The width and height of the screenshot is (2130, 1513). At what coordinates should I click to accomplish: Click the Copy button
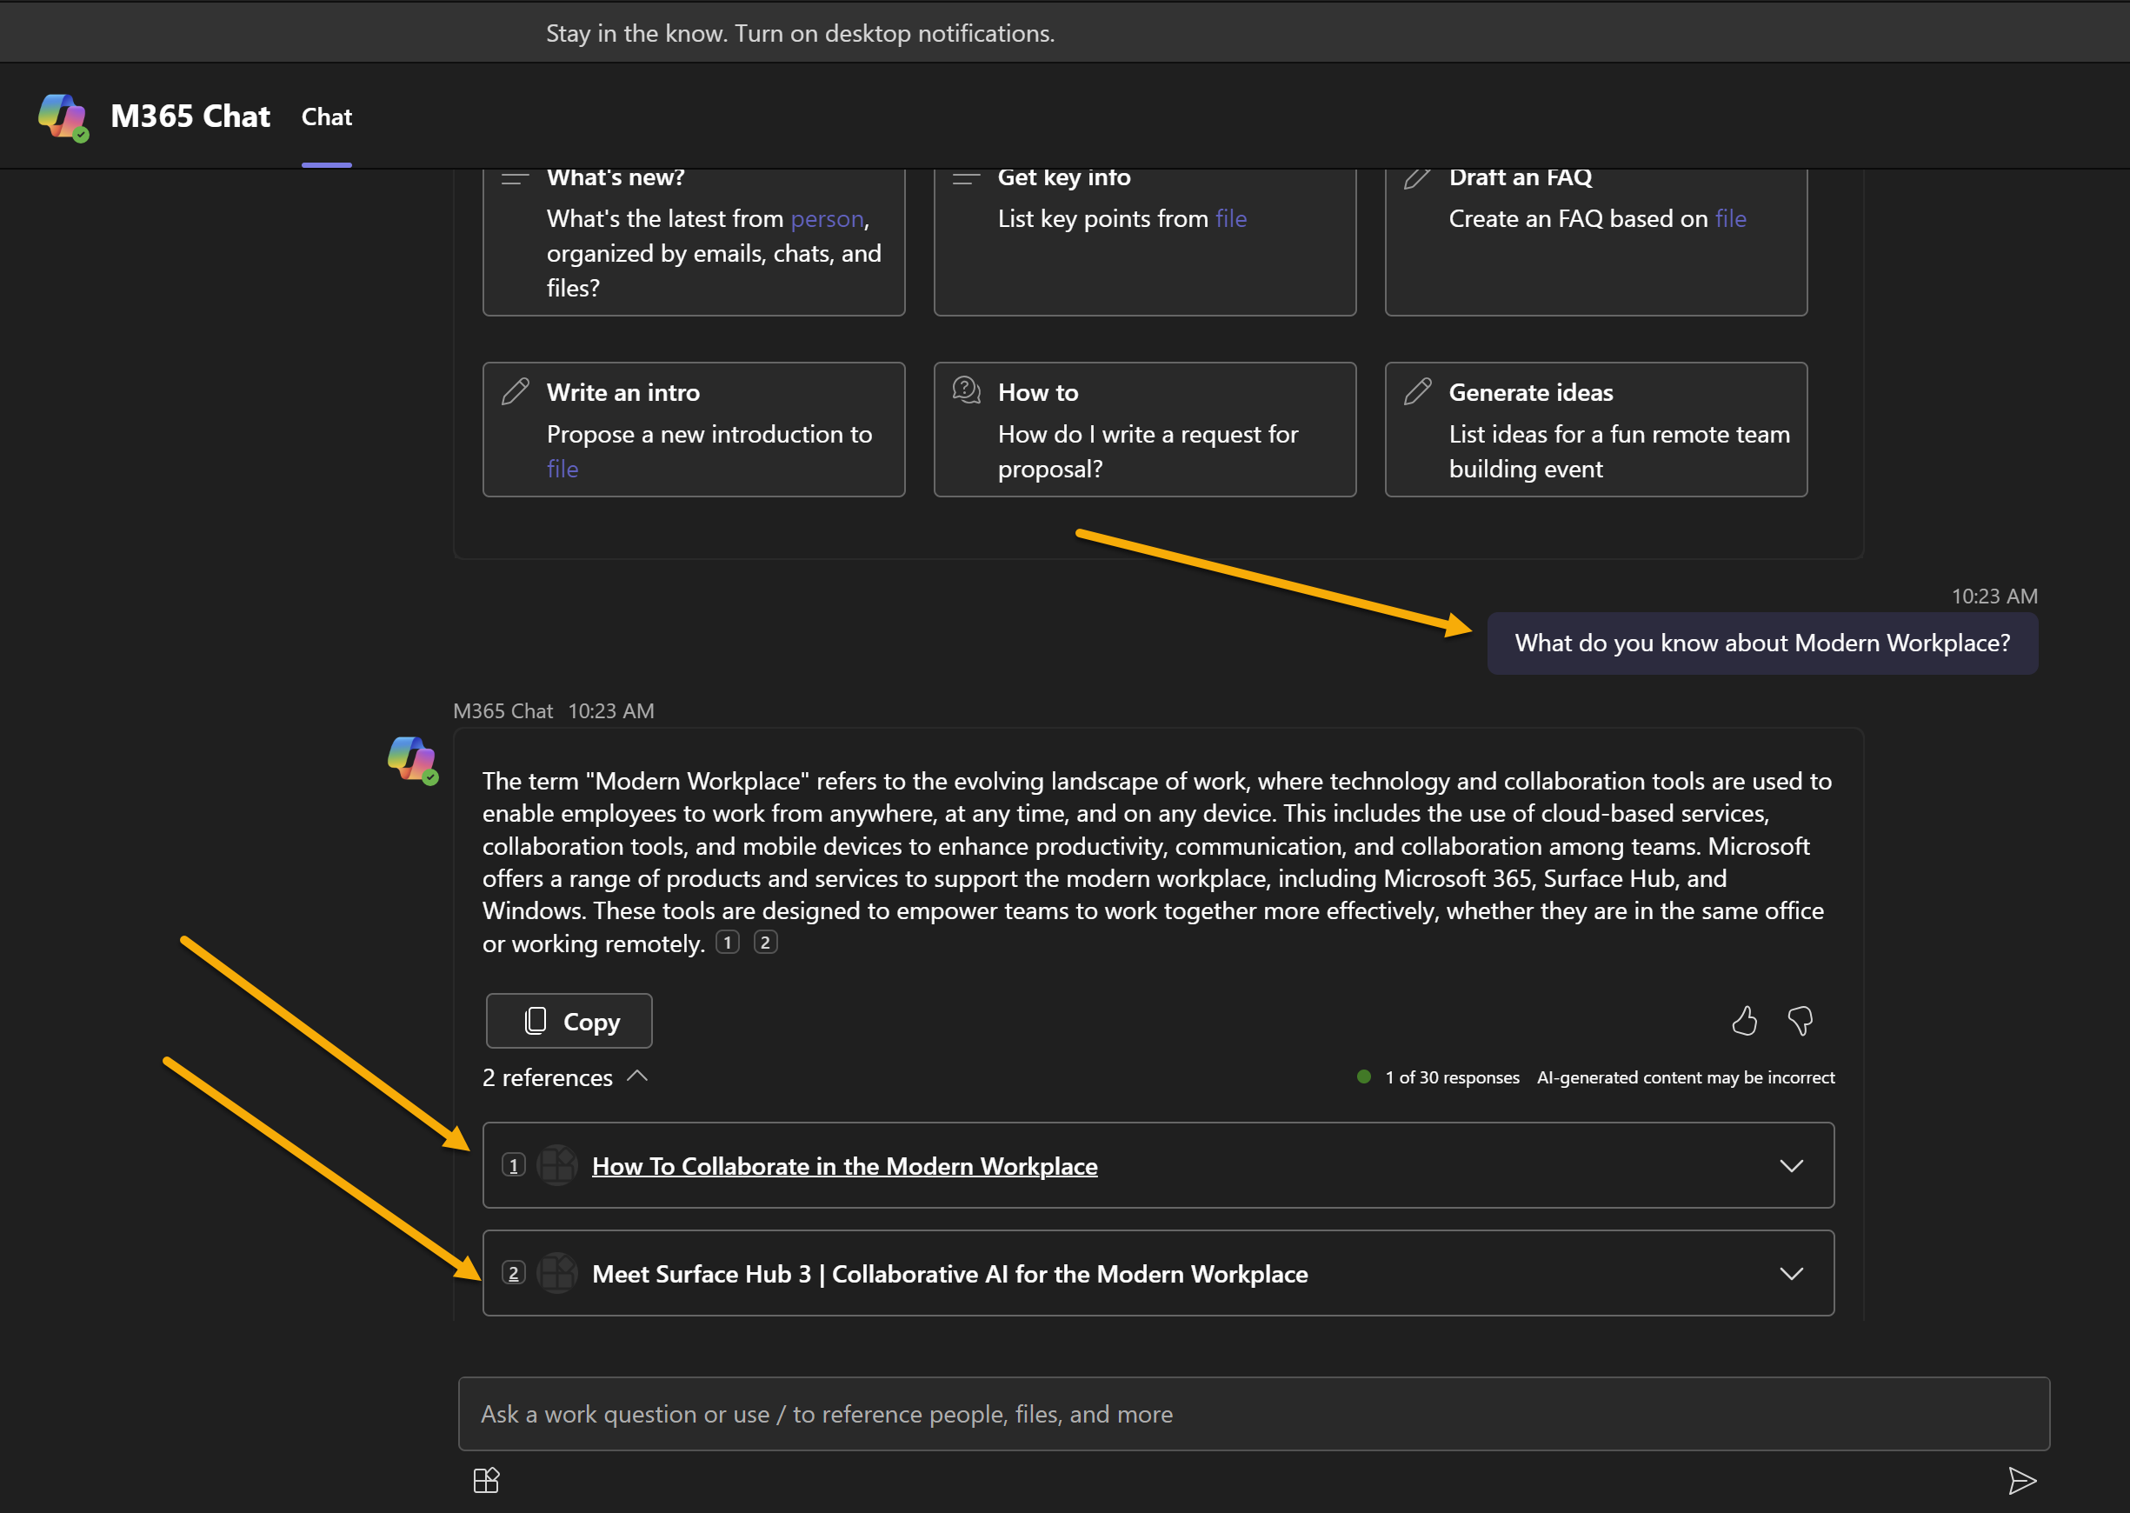pos(568,1020)
